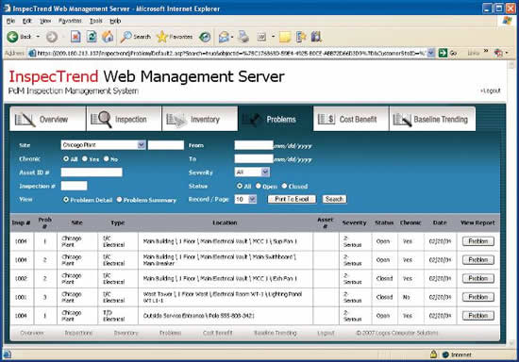Image resolution: width=519 pixels, height=362 pixels.
Task: Click the Inventory tab icon
Action: (176, 120)
